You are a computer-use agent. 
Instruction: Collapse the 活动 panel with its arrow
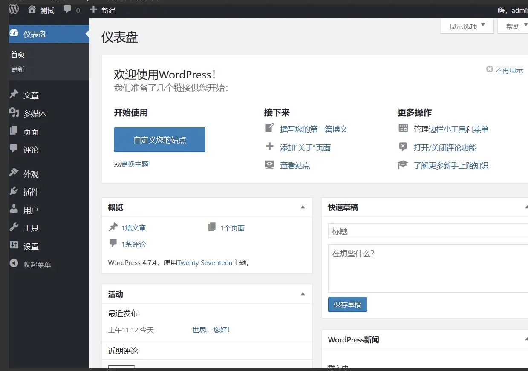[x=303, y=294]
